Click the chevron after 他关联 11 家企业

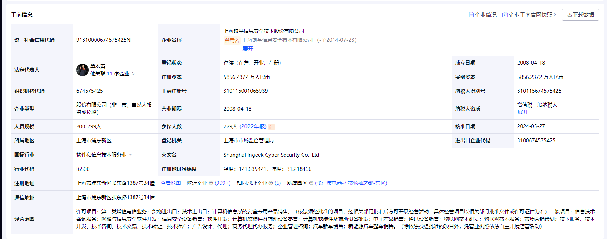pyautogui.click(x=133, y=73)
